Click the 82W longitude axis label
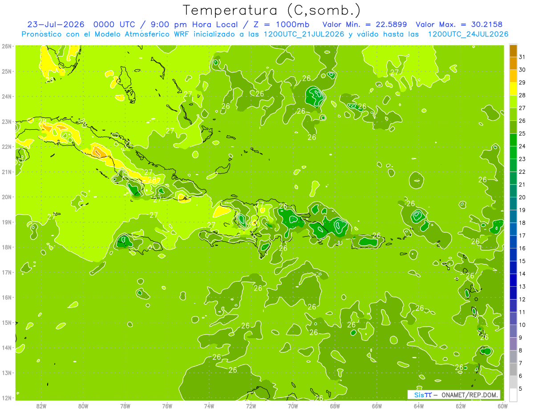 [41, 406]
